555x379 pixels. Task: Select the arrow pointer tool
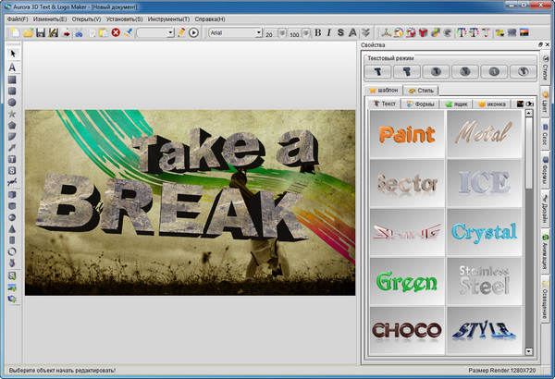pyautogui.click(x=12, y=54)
